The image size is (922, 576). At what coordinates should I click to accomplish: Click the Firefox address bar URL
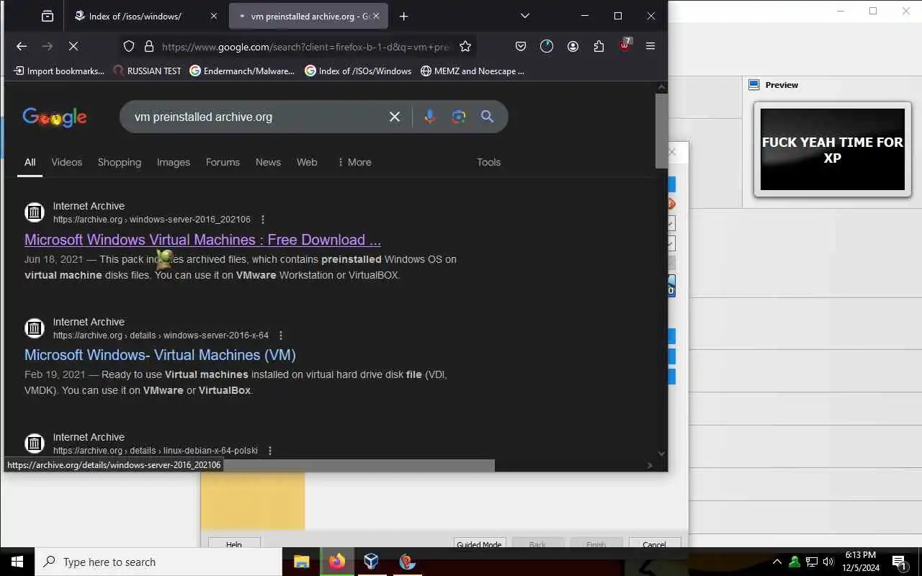(x=306, y=46)
